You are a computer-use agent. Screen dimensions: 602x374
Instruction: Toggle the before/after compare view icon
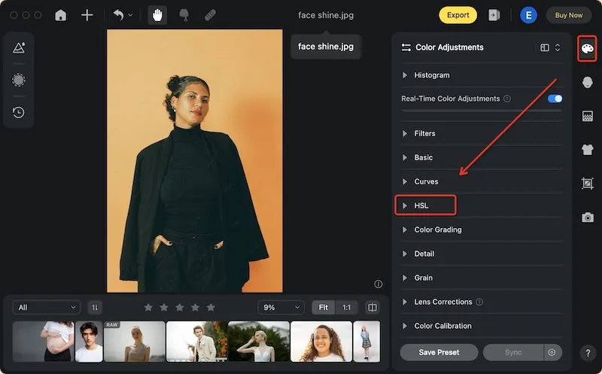coord(372,308)
